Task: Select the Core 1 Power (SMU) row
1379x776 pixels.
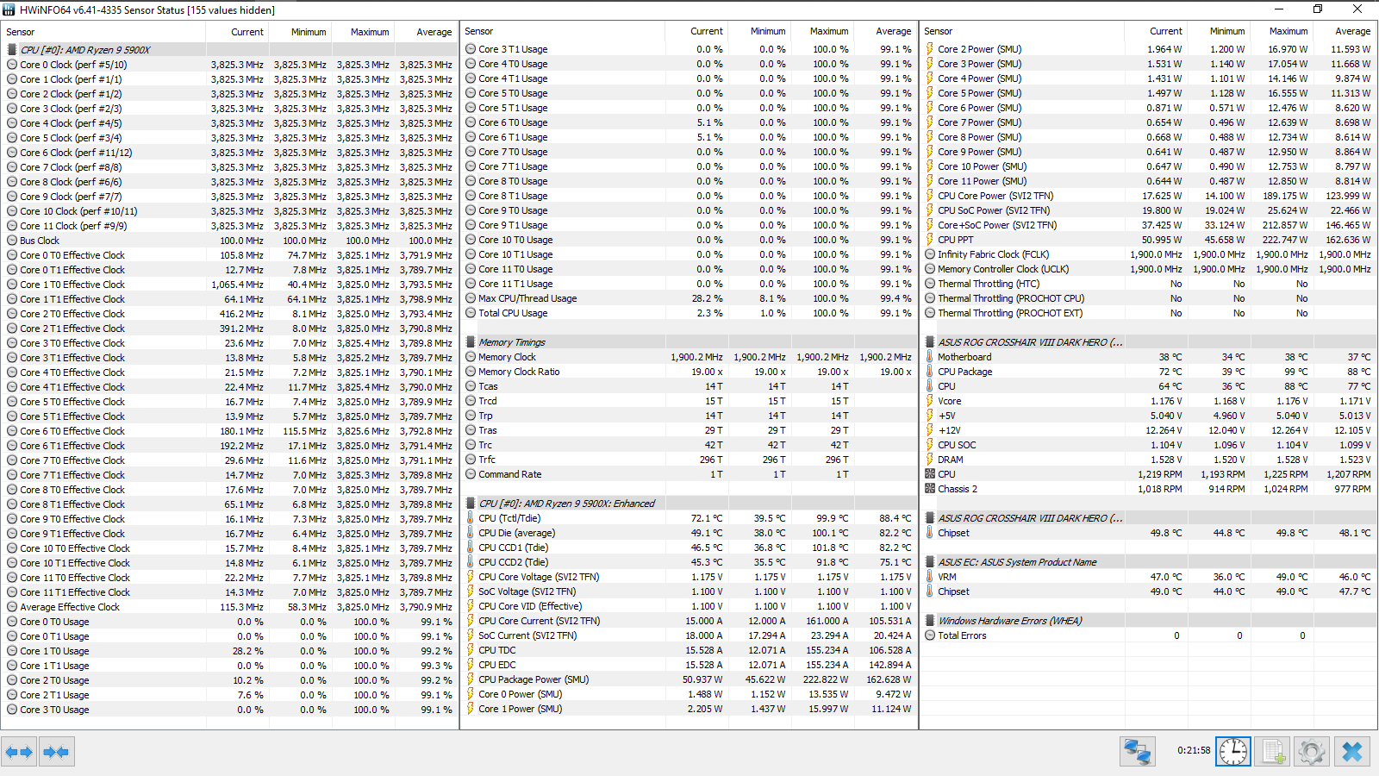Action: coord(689,709)
